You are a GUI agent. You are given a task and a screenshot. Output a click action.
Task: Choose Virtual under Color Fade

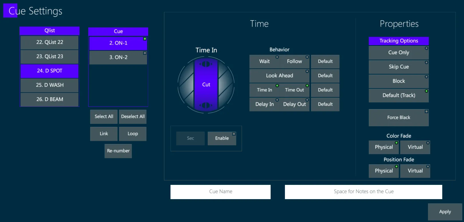pos(415,147)
